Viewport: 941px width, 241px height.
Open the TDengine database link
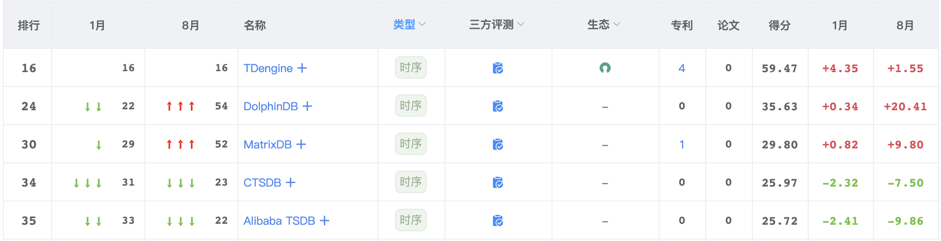tap(268, 68)
